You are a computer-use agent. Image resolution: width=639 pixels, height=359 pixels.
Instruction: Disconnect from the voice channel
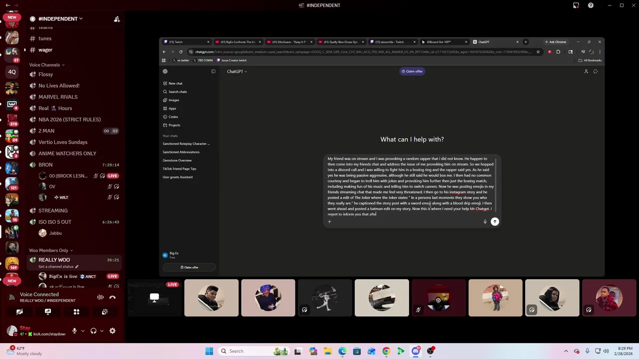click(112, 297)
